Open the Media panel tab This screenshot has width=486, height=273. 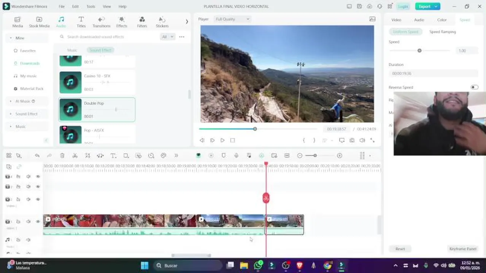pyautogui.click(x=17, y=22)
